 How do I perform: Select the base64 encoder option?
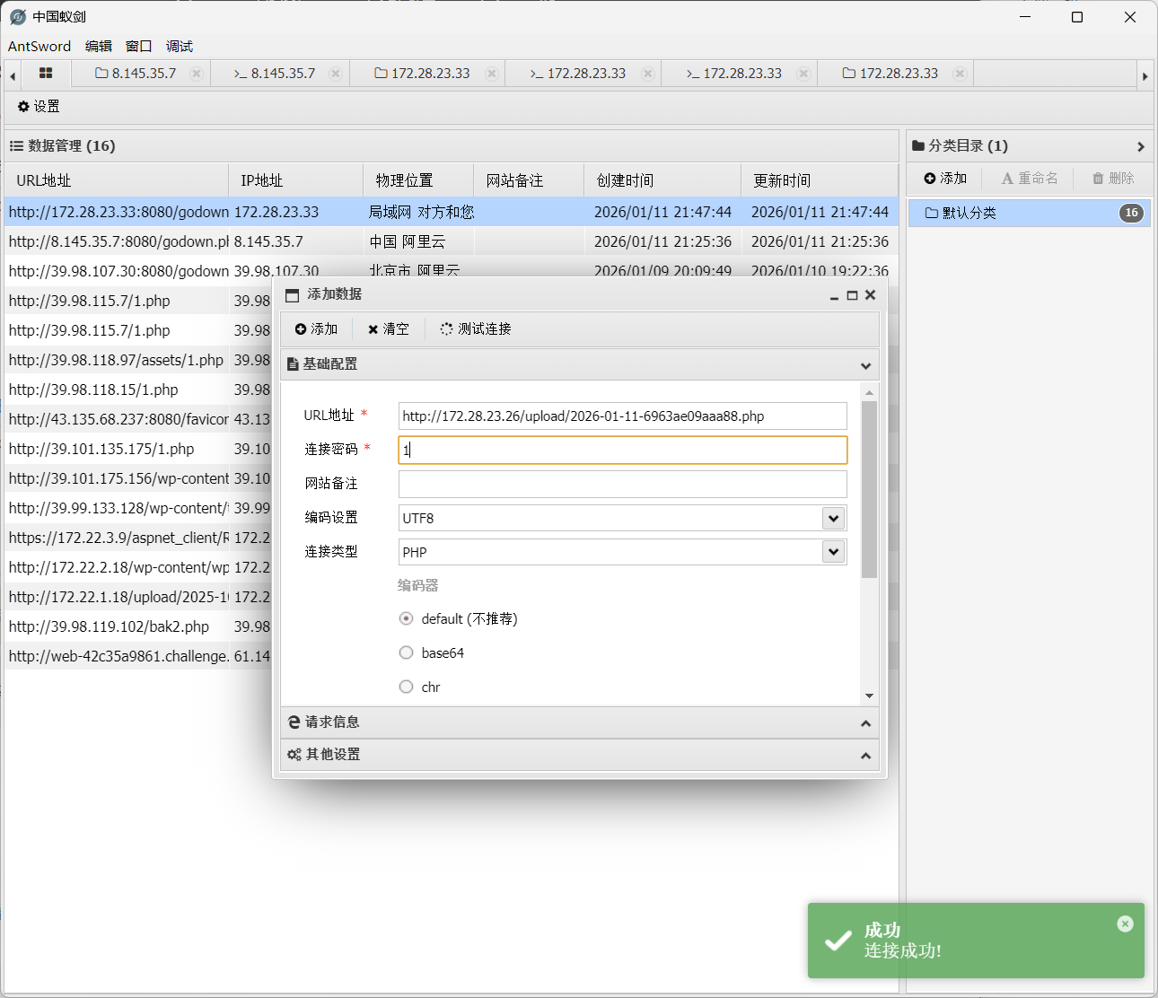point(407,652)
